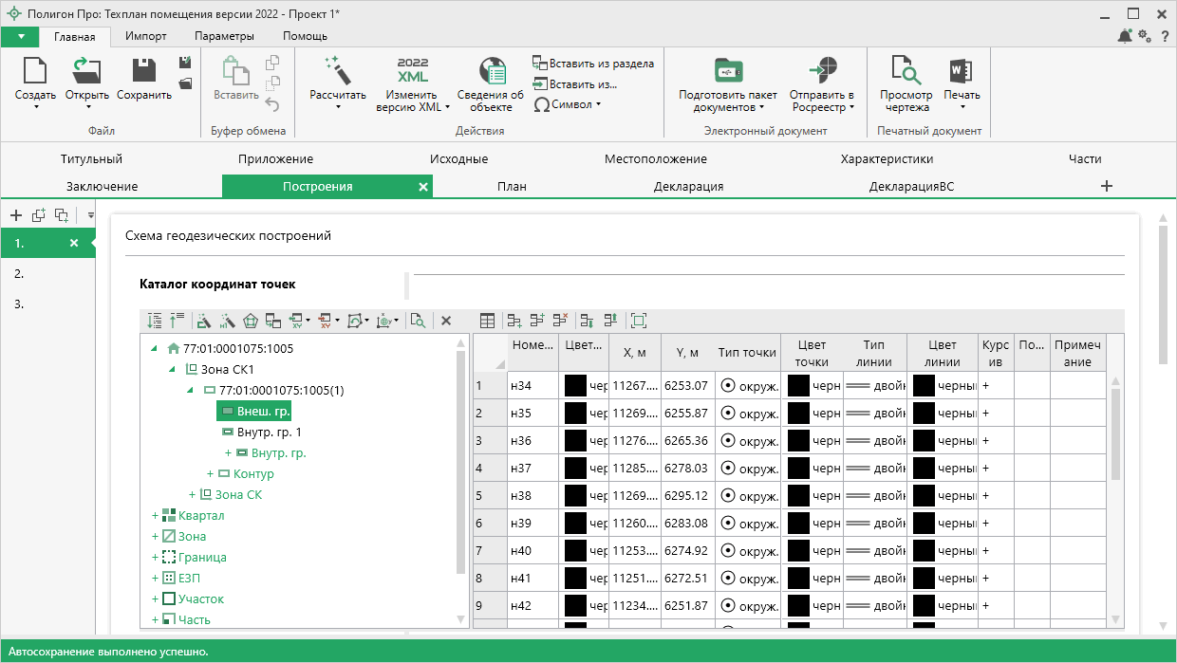
Task: Close the Построения tab
Action: (423, 187)
